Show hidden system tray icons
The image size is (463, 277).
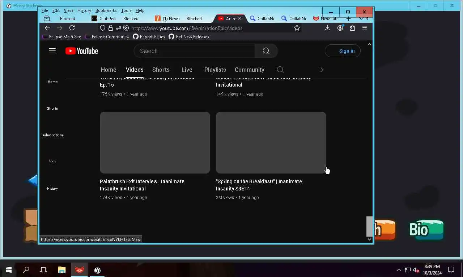tap(399, 270)
